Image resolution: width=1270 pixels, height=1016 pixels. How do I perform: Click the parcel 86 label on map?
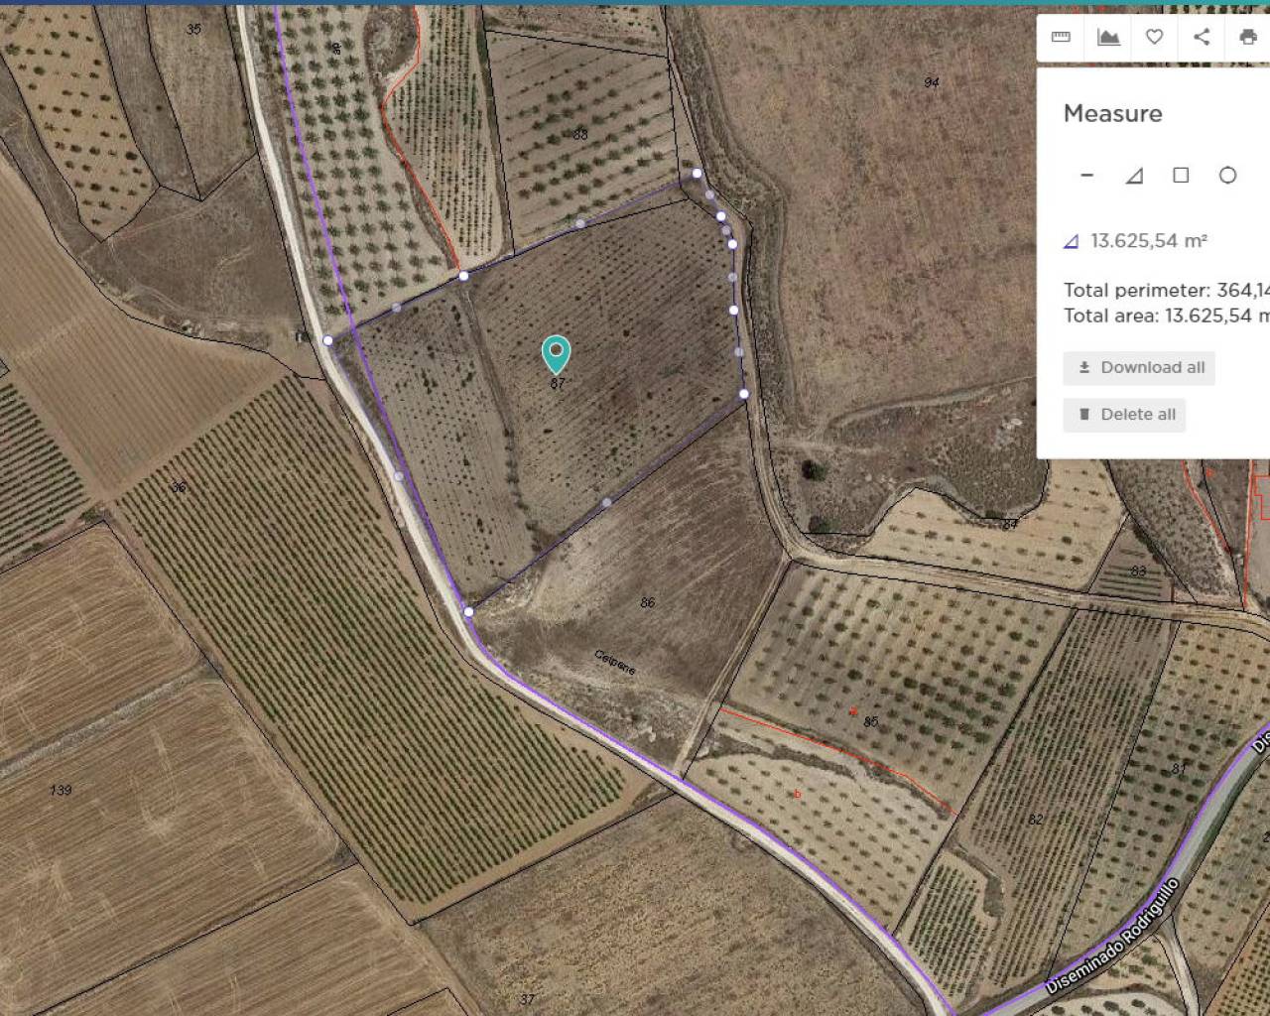click(648, 602)
